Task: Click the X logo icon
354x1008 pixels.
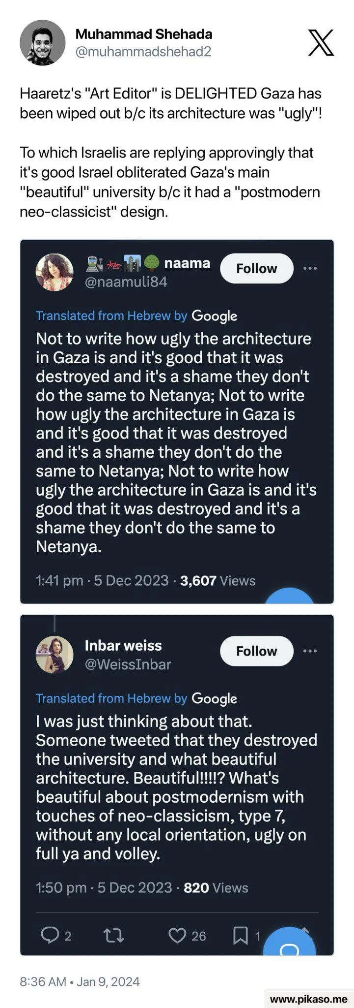Action: click(321, 42)
